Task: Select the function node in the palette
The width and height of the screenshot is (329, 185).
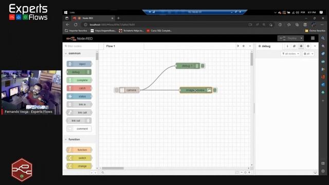Action: point(79,150)
